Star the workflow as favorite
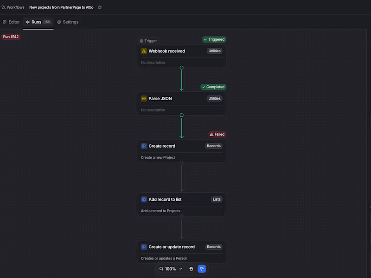The width and height of the screenshot is (371, 278). (x=100, y=7)
